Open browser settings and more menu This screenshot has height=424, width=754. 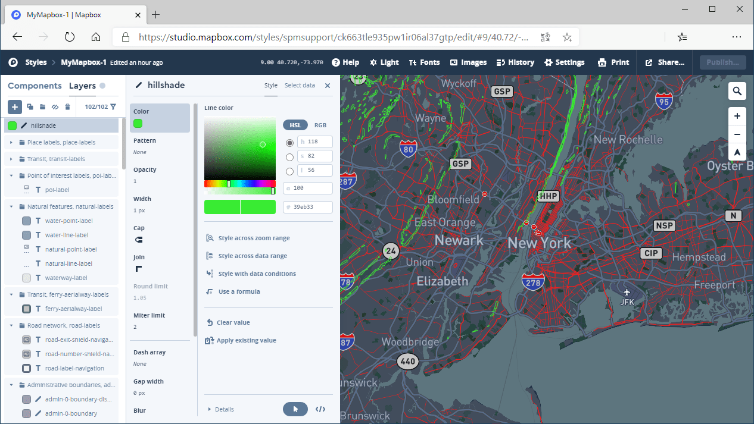[x=737, y=37]
